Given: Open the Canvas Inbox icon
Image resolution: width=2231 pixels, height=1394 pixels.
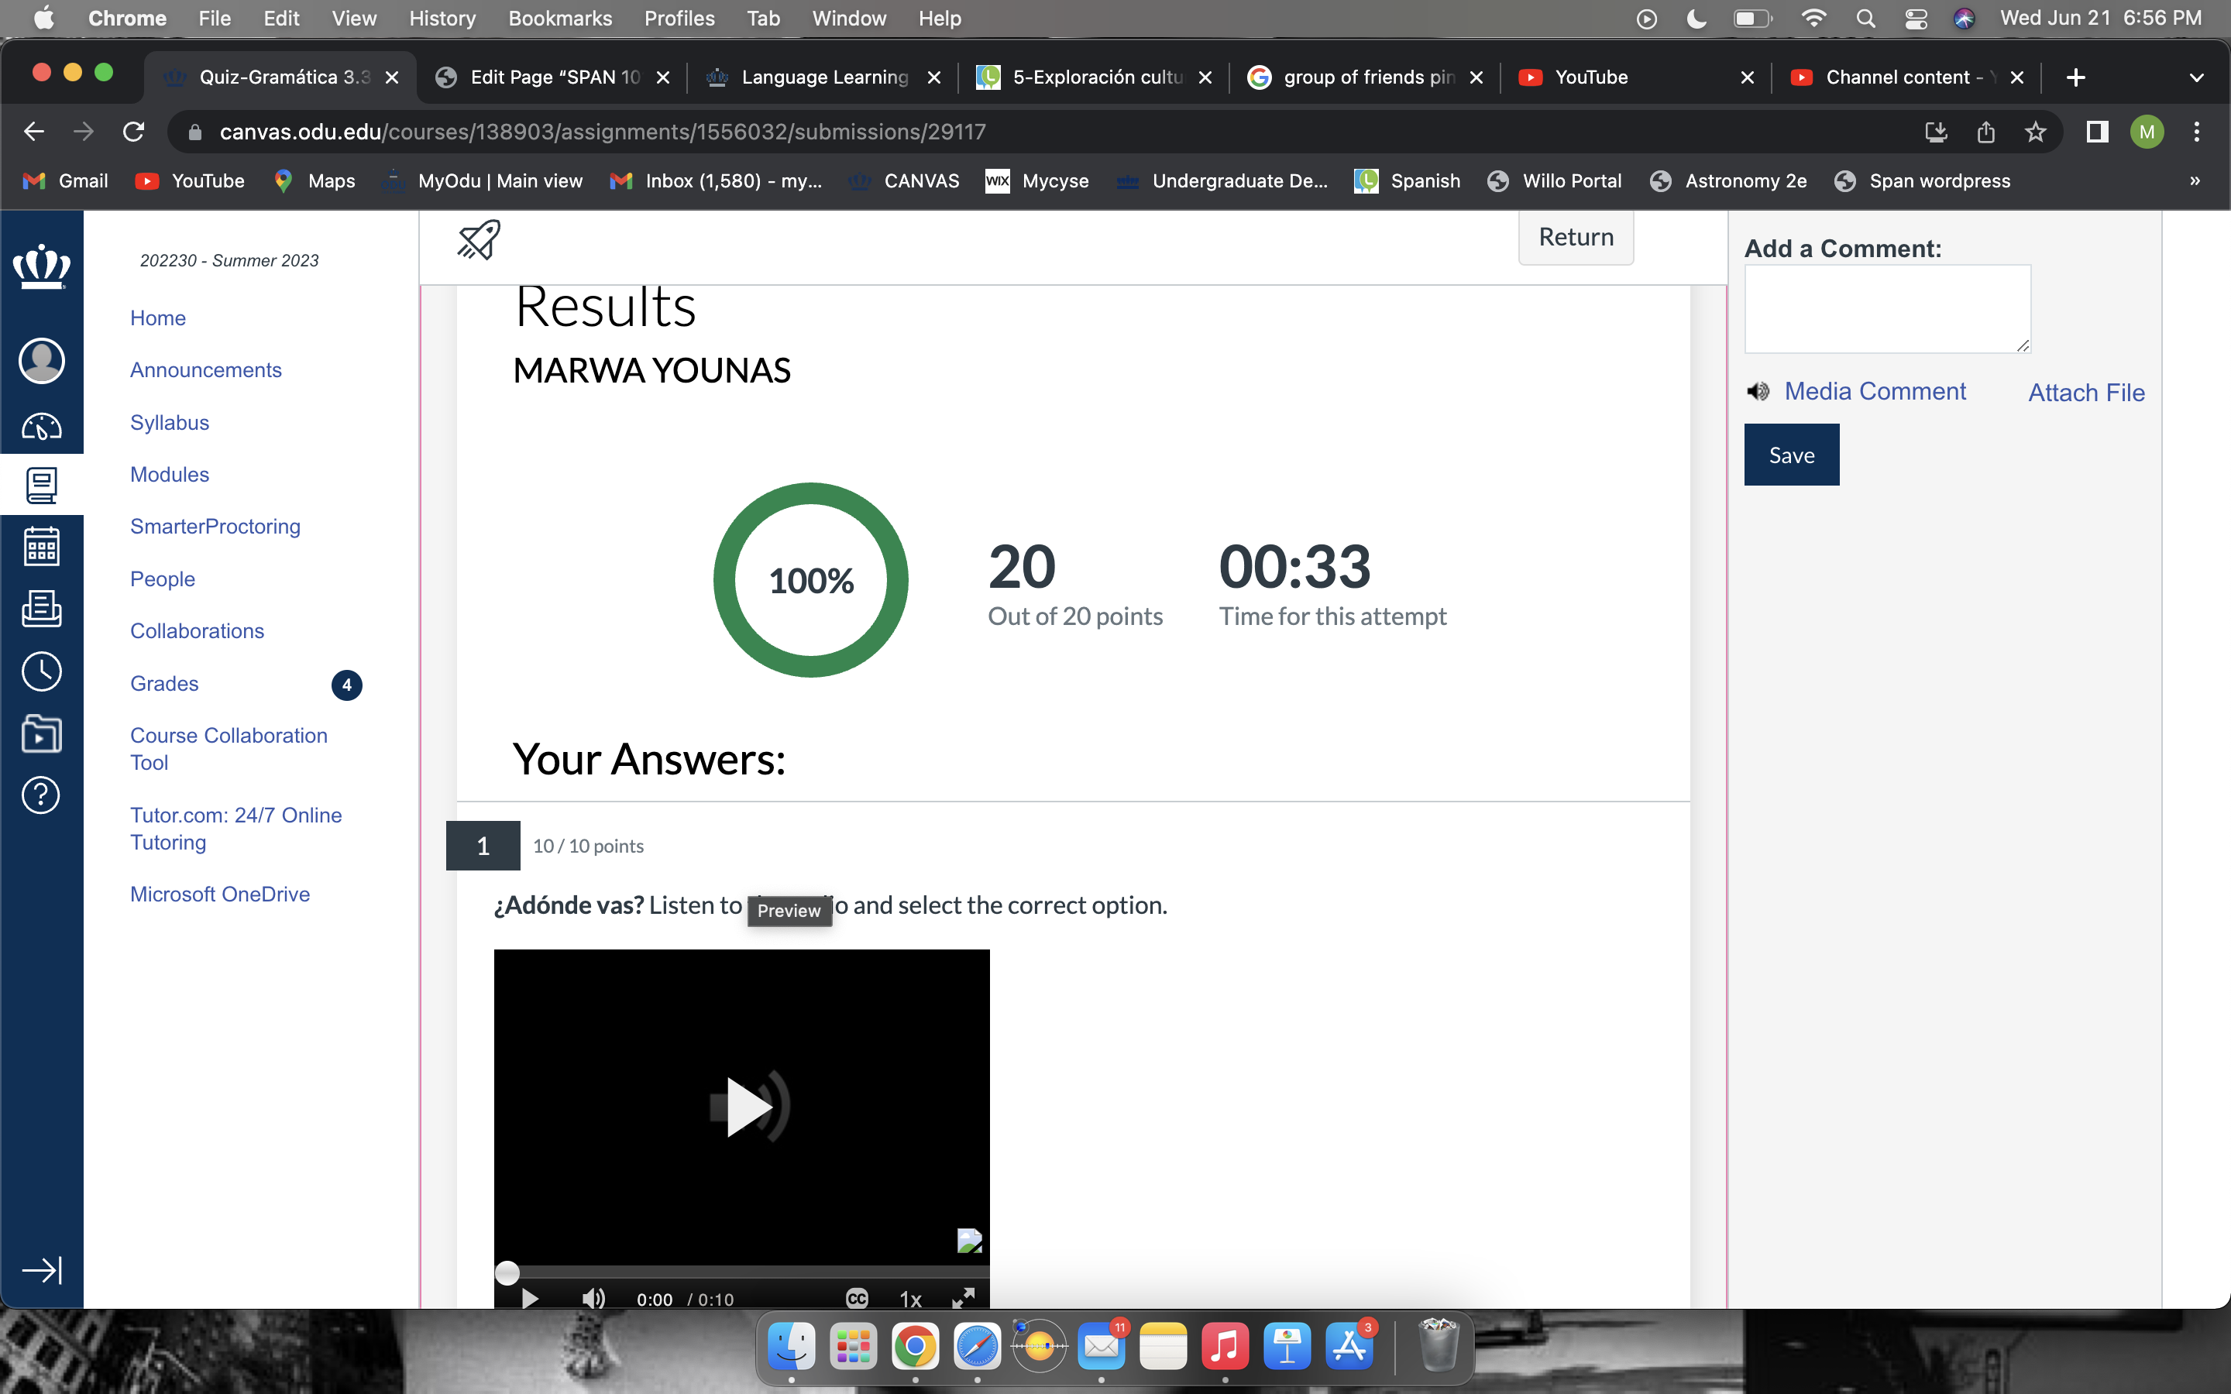Looking at the screenshot, I should click(x=42, y=609).
